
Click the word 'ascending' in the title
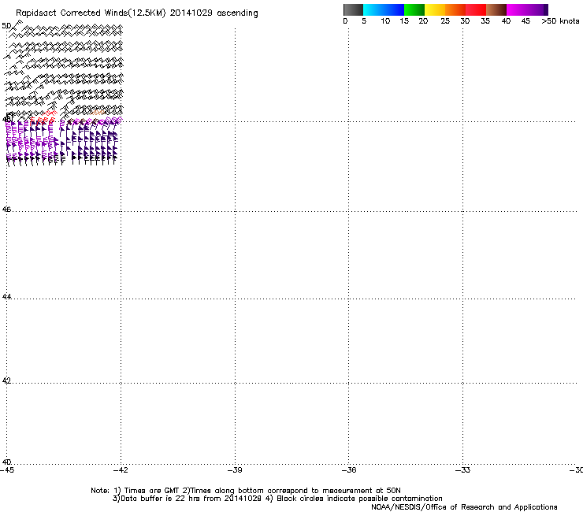[237, 13]
